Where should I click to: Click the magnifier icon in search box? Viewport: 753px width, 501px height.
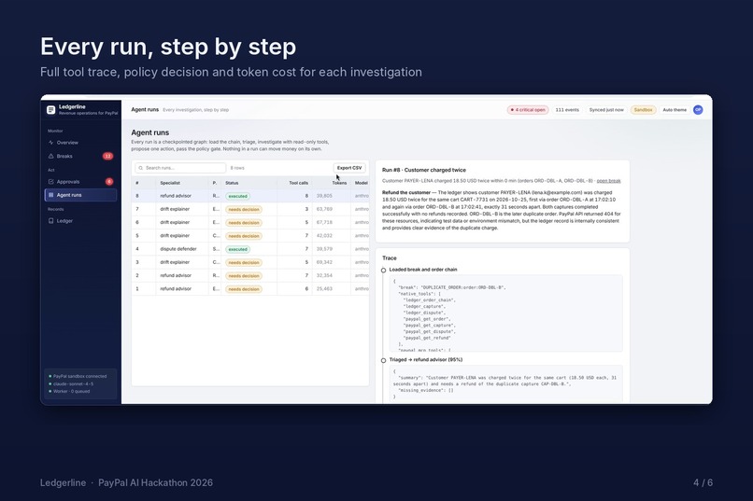141,168
